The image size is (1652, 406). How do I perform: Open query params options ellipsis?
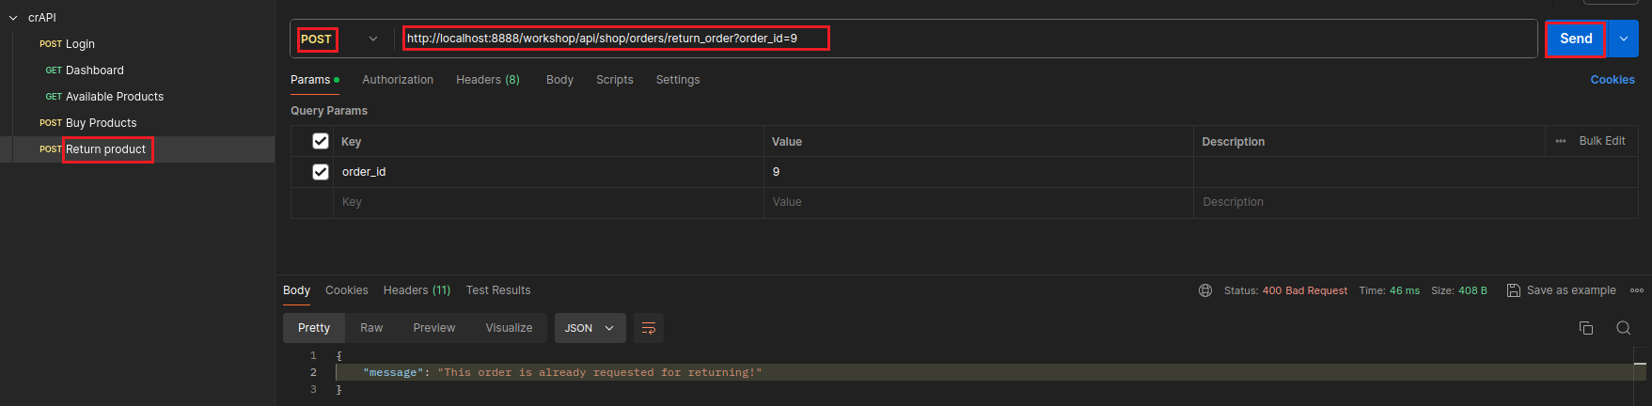click(1561, 141)
